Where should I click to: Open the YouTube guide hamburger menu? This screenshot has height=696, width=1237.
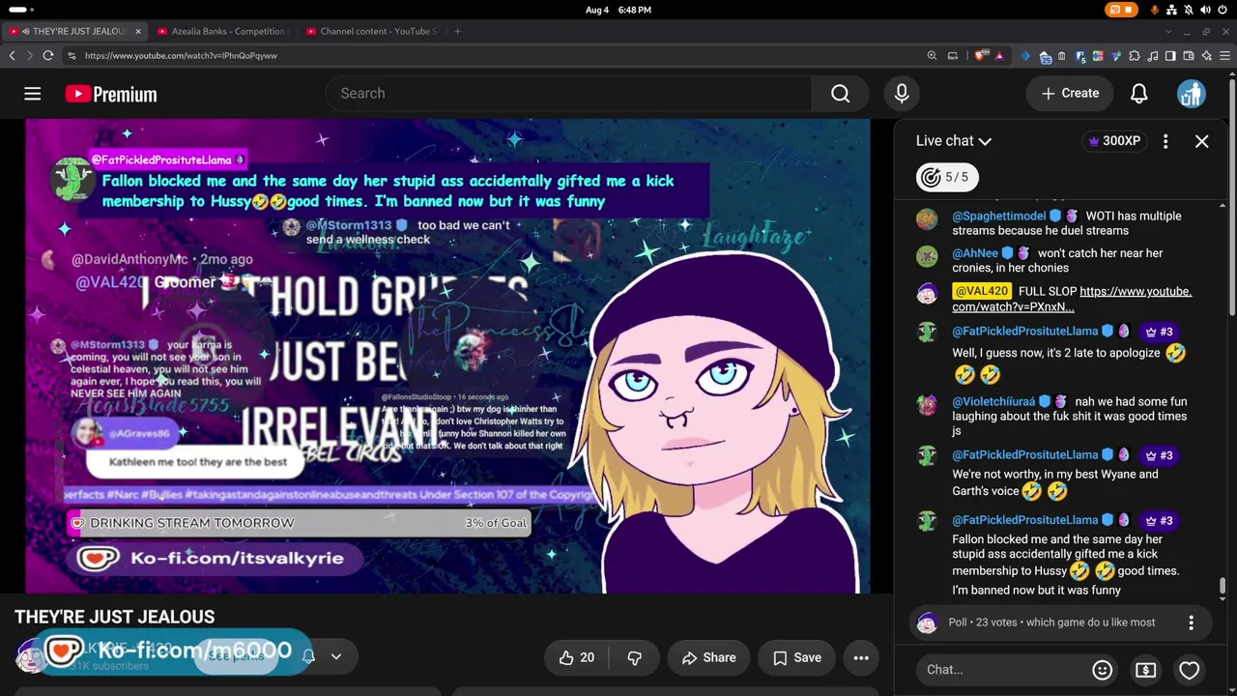[x=33, y=94]
